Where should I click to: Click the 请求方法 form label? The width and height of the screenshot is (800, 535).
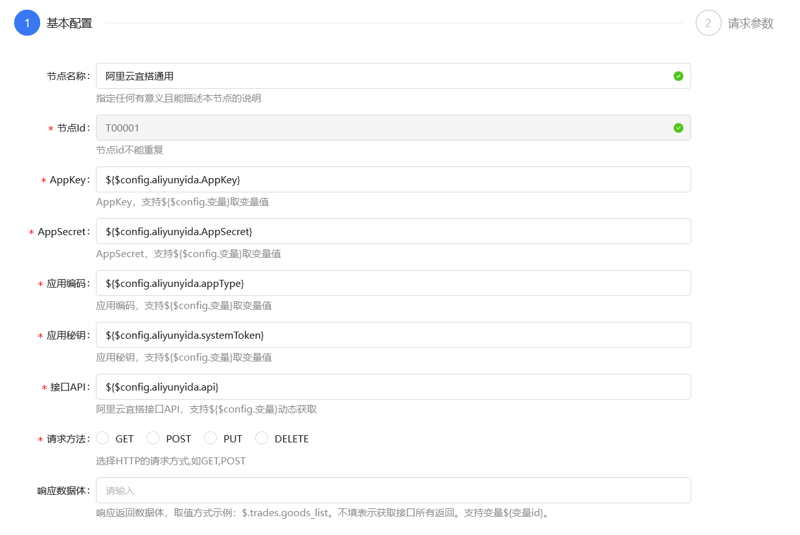(x=68, y=439)
